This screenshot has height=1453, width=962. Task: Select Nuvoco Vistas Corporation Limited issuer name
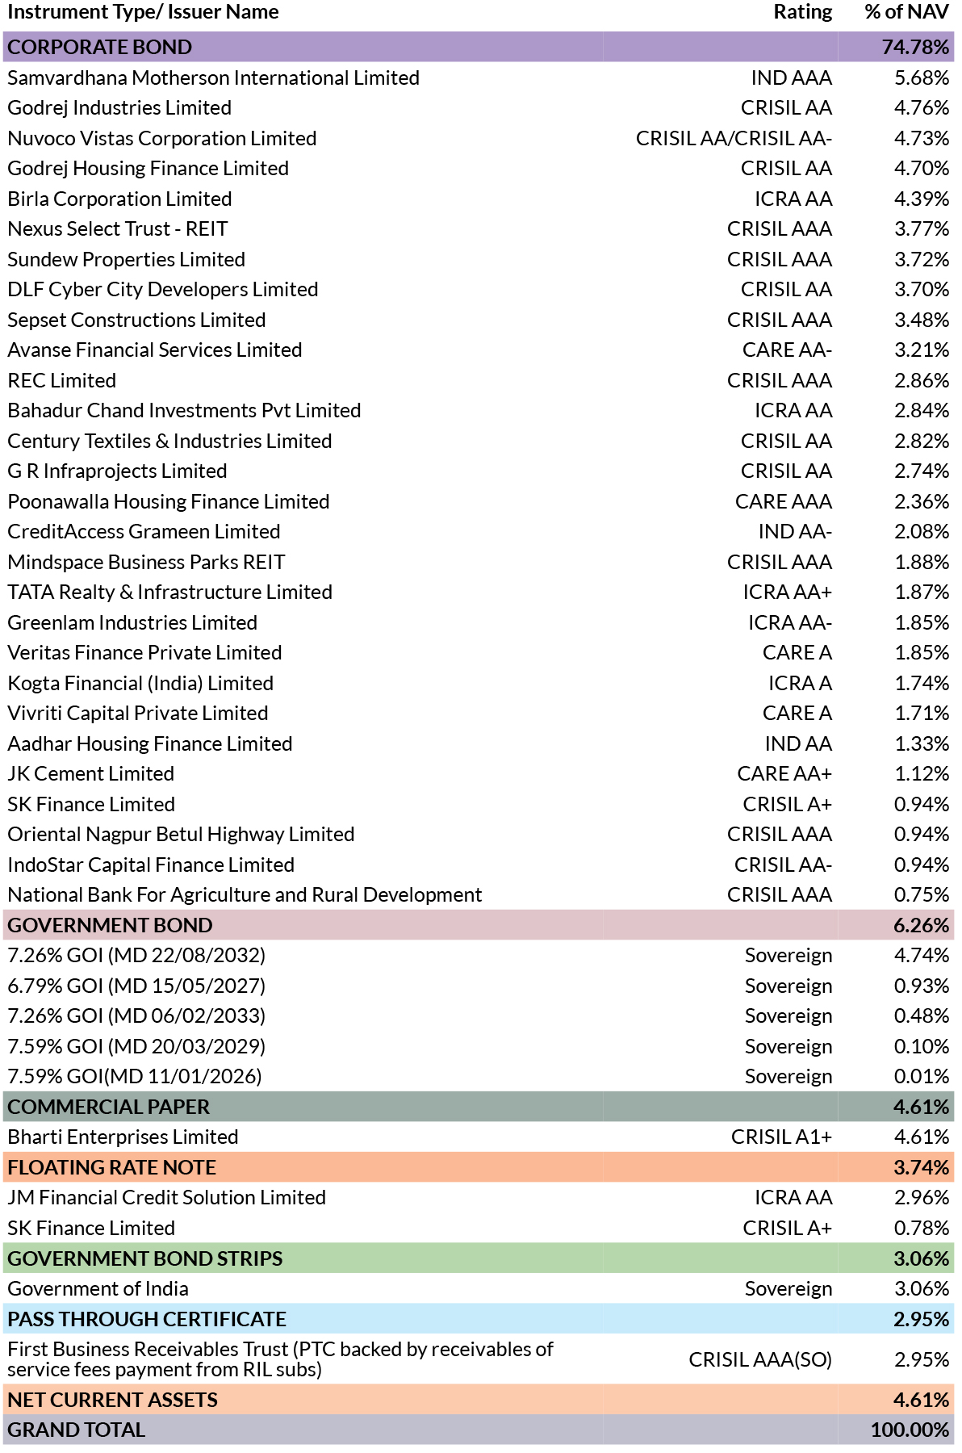[x=161, y=138]
